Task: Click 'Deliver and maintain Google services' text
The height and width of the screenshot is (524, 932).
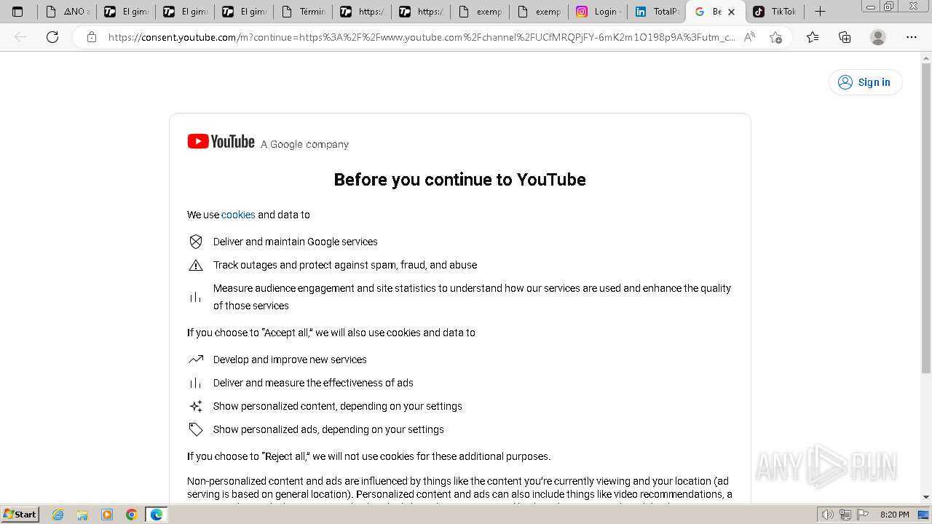Action: tap(296, 242)
